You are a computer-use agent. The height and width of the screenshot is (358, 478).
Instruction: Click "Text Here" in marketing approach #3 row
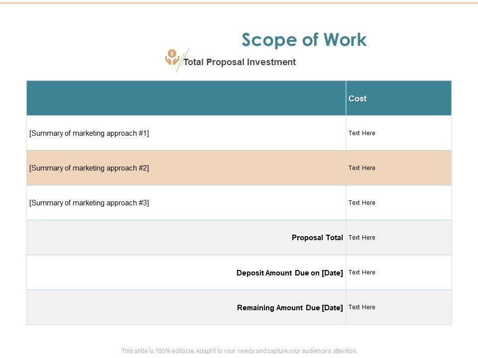pyautogui.click(x=362, y=203)
